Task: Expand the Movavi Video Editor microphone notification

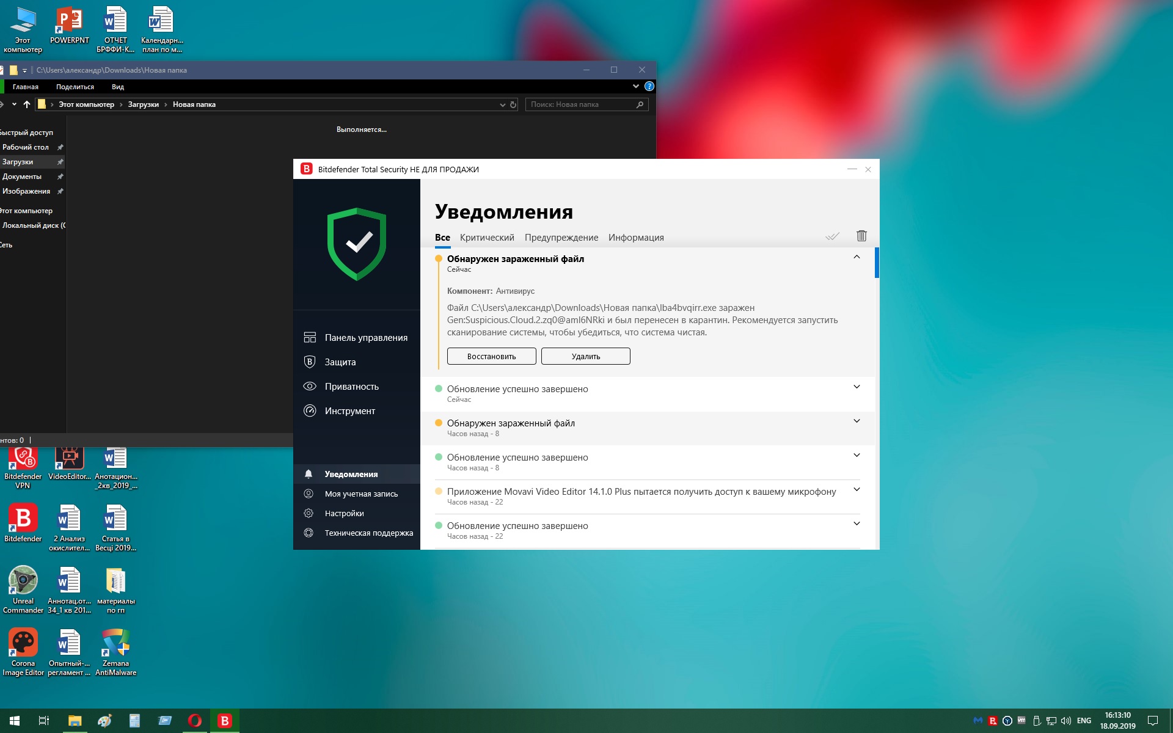Action: point(857,489)
